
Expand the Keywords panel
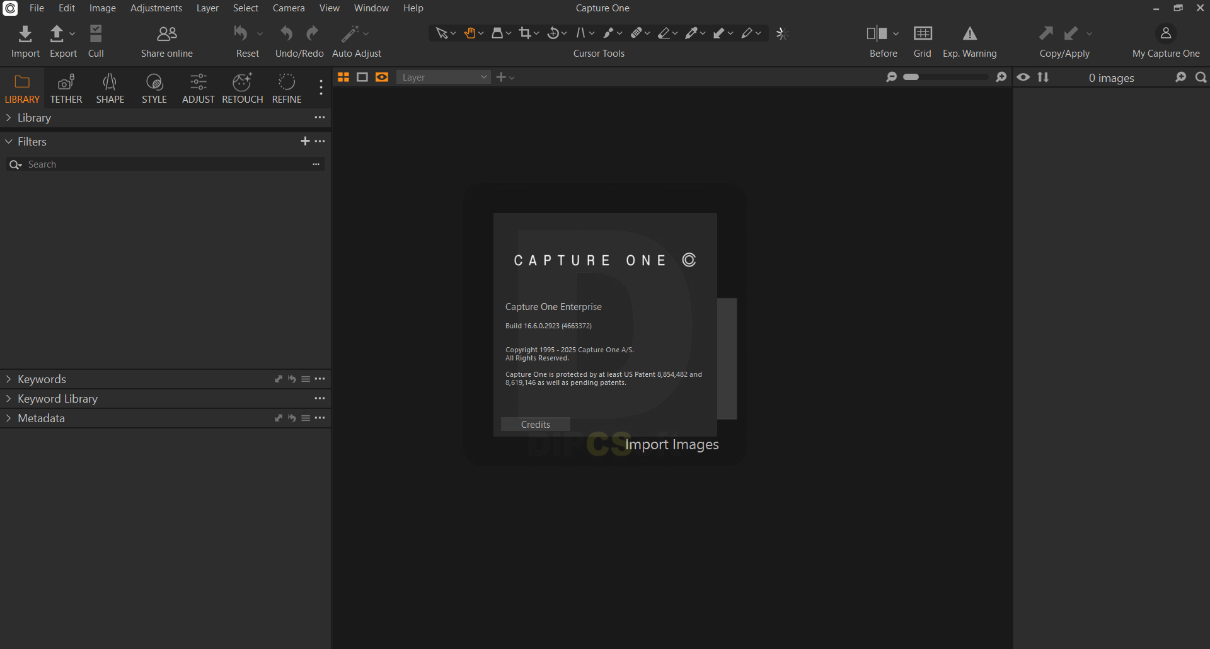9,379
